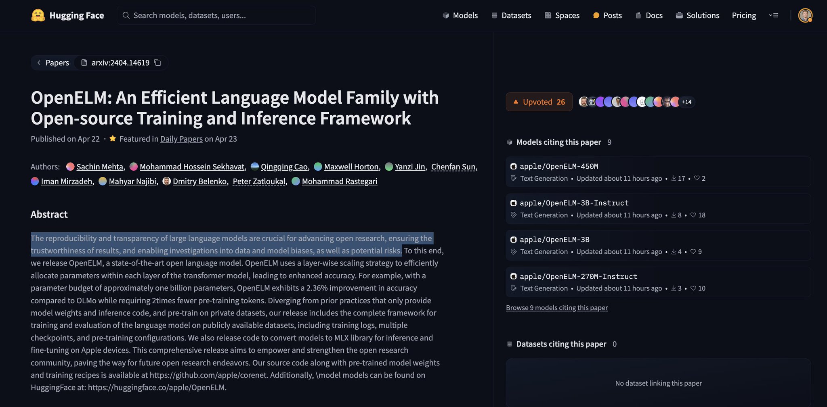Click the star icon before Featured
This screenshot has width=827, height=407.
(x=113, y=138)
